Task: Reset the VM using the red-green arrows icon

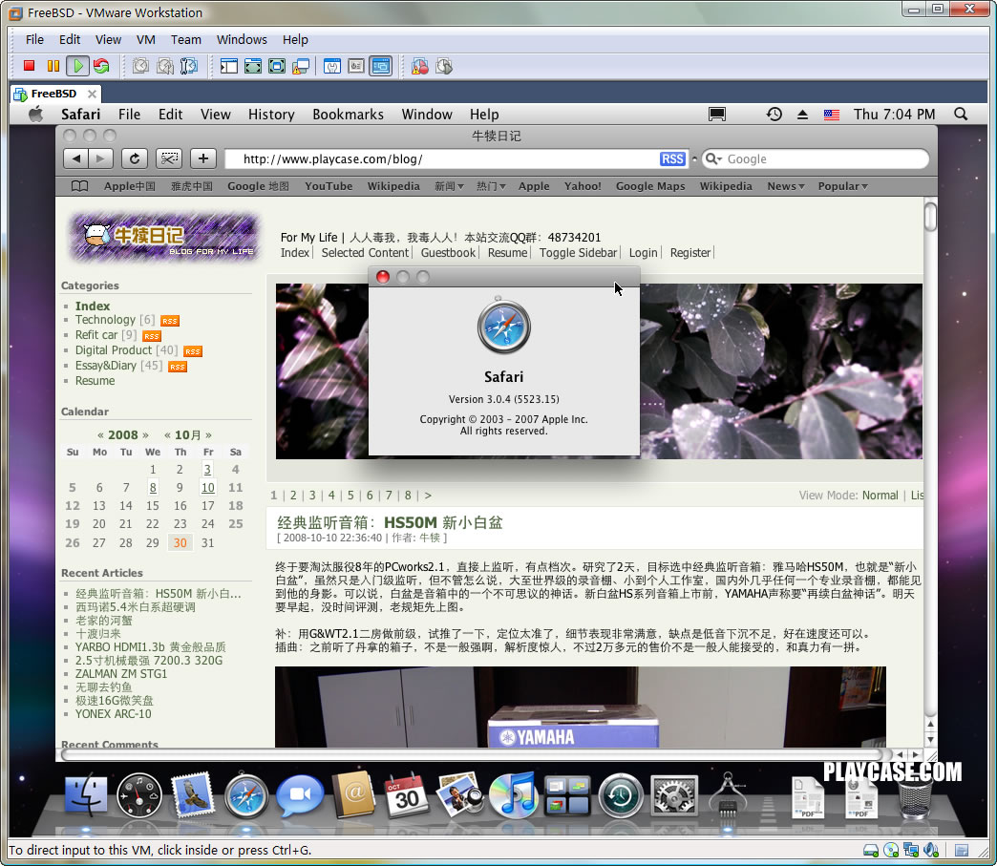Action: coord(101,66)
